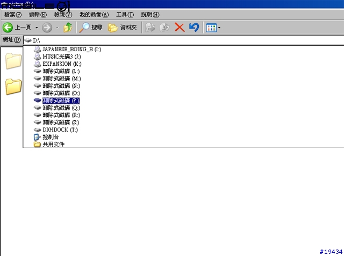This screenshot has width=344, height=256.
Task: Click the 控制台 control panel icon
Action: (x=37, y=137)
